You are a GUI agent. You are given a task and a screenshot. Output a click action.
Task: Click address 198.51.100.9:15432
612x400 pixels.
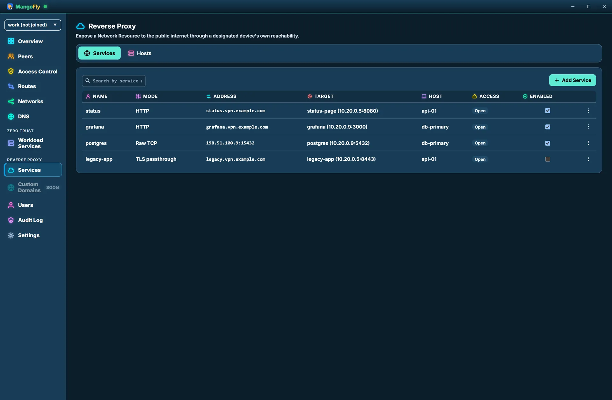(230, 143)
